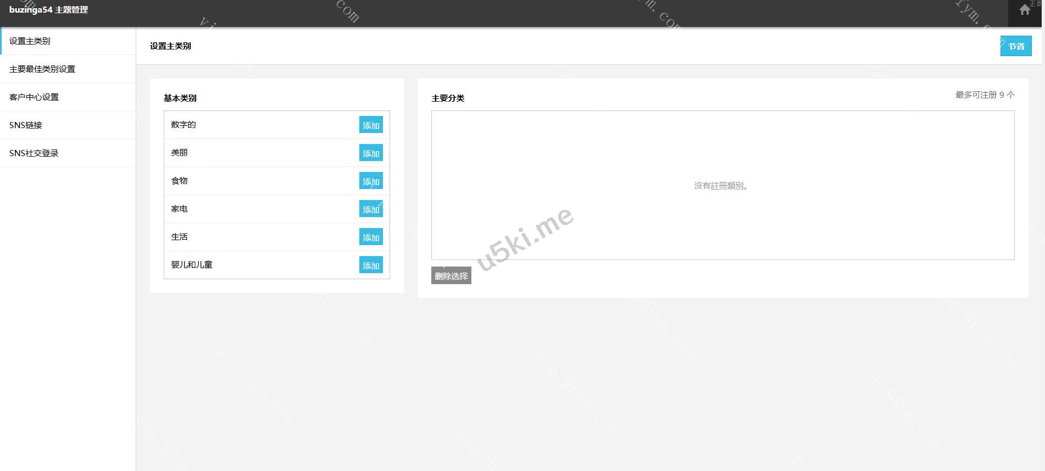Image resolution: width=1045 pixels, height=471 pixels.
Task: Add the 家电 category
Action: (x=371, y=209)
